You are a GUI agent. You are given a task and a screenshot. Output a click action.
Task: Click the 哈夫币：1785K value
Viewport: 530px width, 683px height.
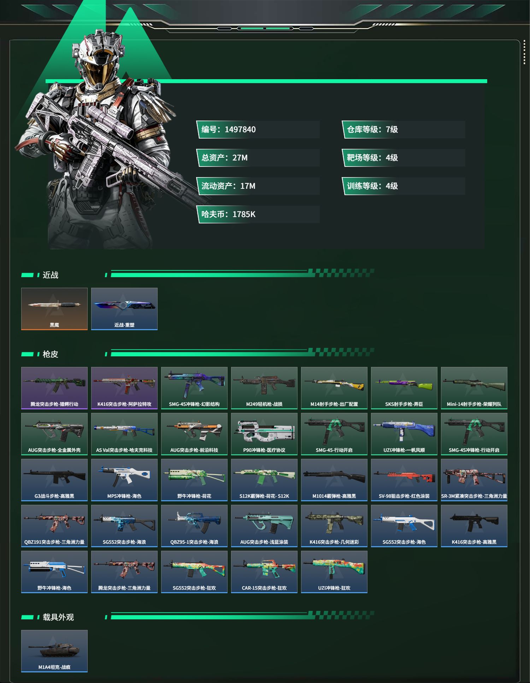258,214
